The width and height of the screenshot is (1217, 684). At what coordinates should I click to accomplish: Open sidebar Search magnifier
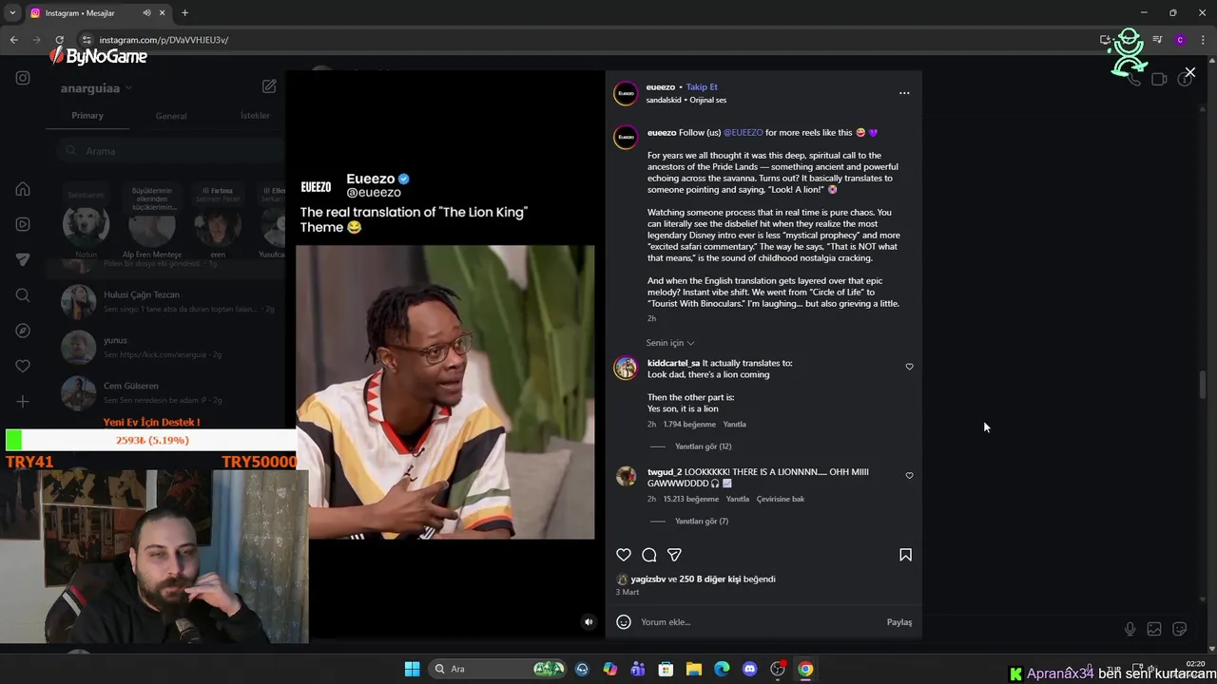coord(23,295)
